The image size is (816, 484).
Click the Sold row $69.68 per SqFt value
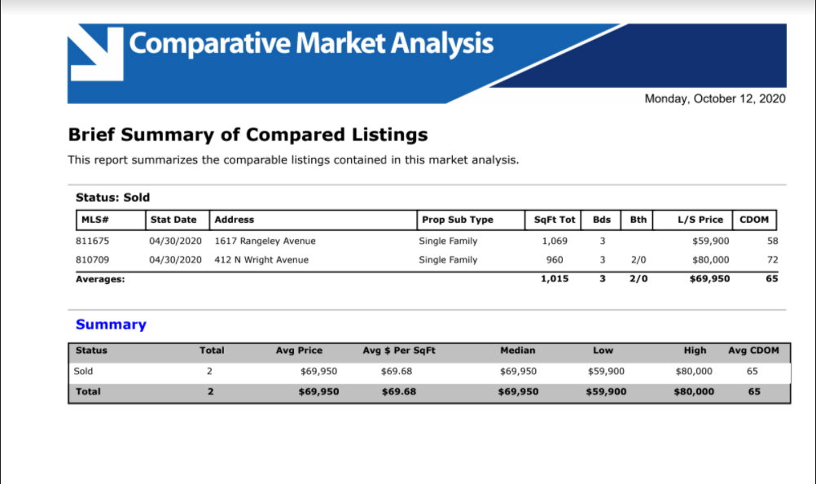point(397,371)
